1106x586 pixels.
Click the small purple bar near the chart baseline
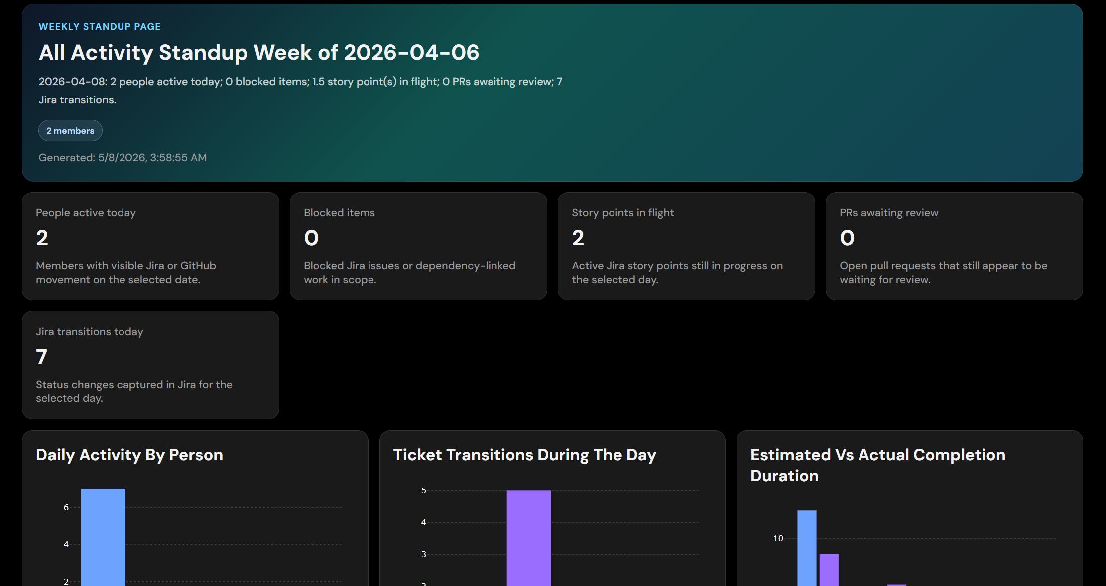(x=897, y=585)
